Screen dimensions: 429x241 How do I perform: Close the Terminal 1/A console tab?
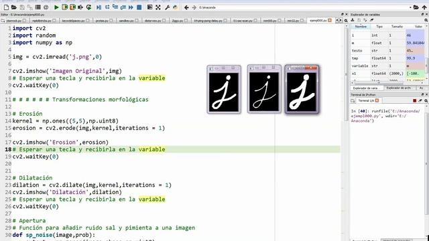[x=377, y=101]
